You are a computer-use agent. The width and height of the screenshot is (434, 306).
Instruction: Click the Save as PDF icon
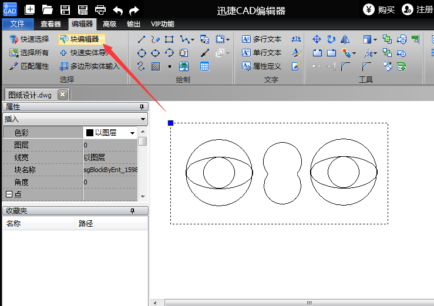(x=83, y=9)
